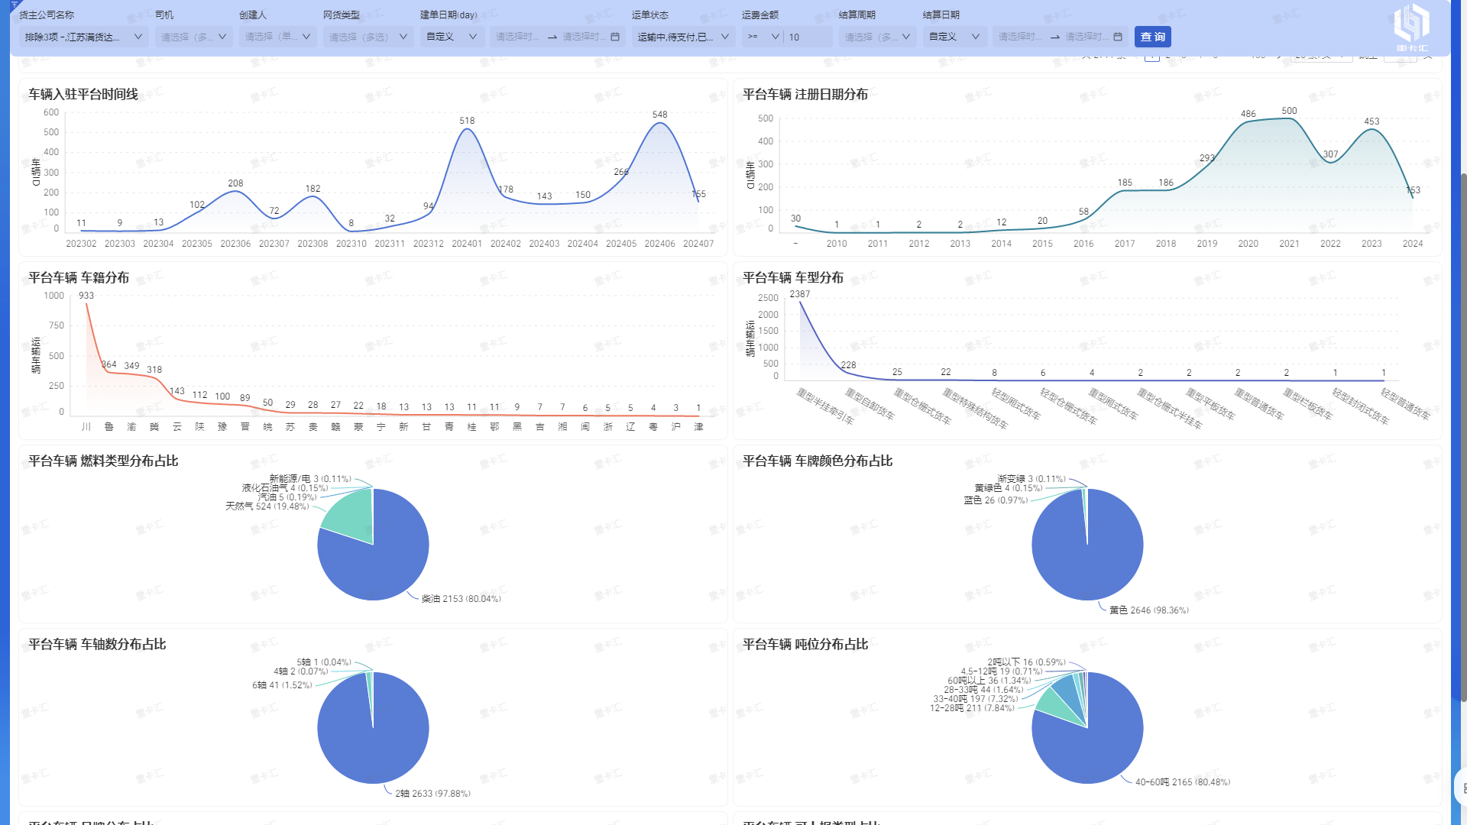The height and width of the screenshot is (825, 1467).
Task: Click the label '天然气 524 (19.48%)'
Action: click(x=267, y=506)
